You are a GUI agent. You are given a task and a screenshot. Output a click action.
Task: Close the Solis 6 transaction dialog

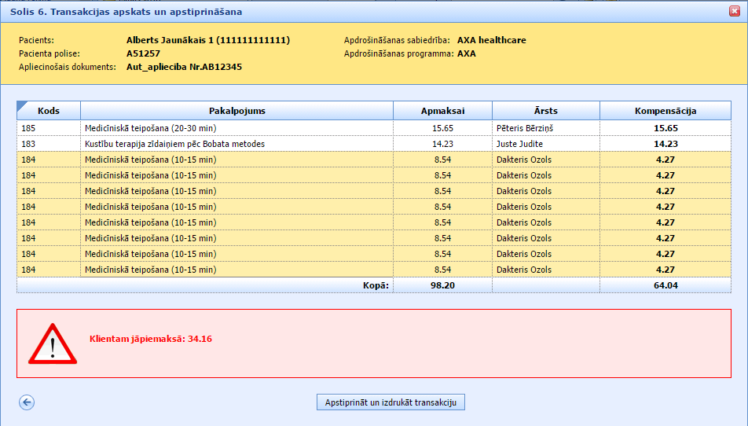point(734,12)
